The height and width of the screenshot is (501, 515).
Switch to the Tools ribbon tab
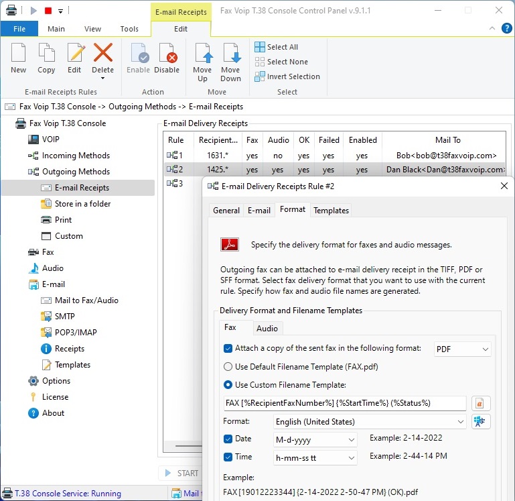click(x=129, y=29)
